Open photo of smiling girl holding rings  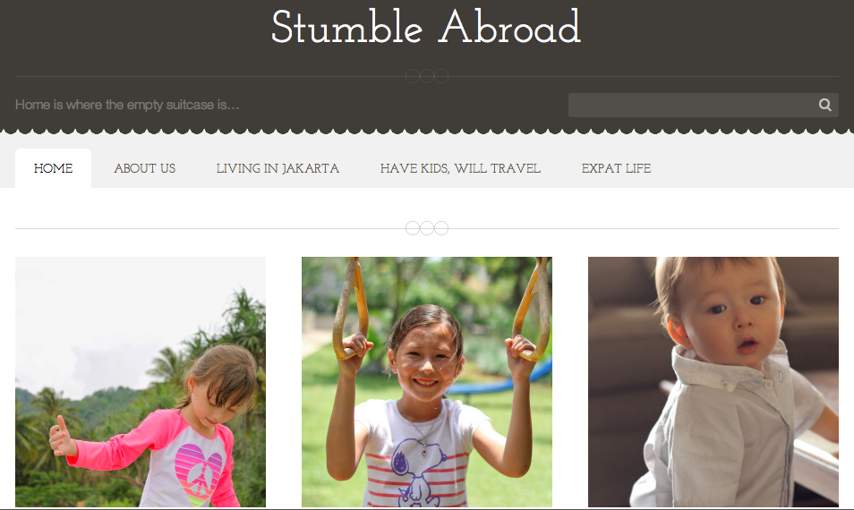[x=427, y=382]
